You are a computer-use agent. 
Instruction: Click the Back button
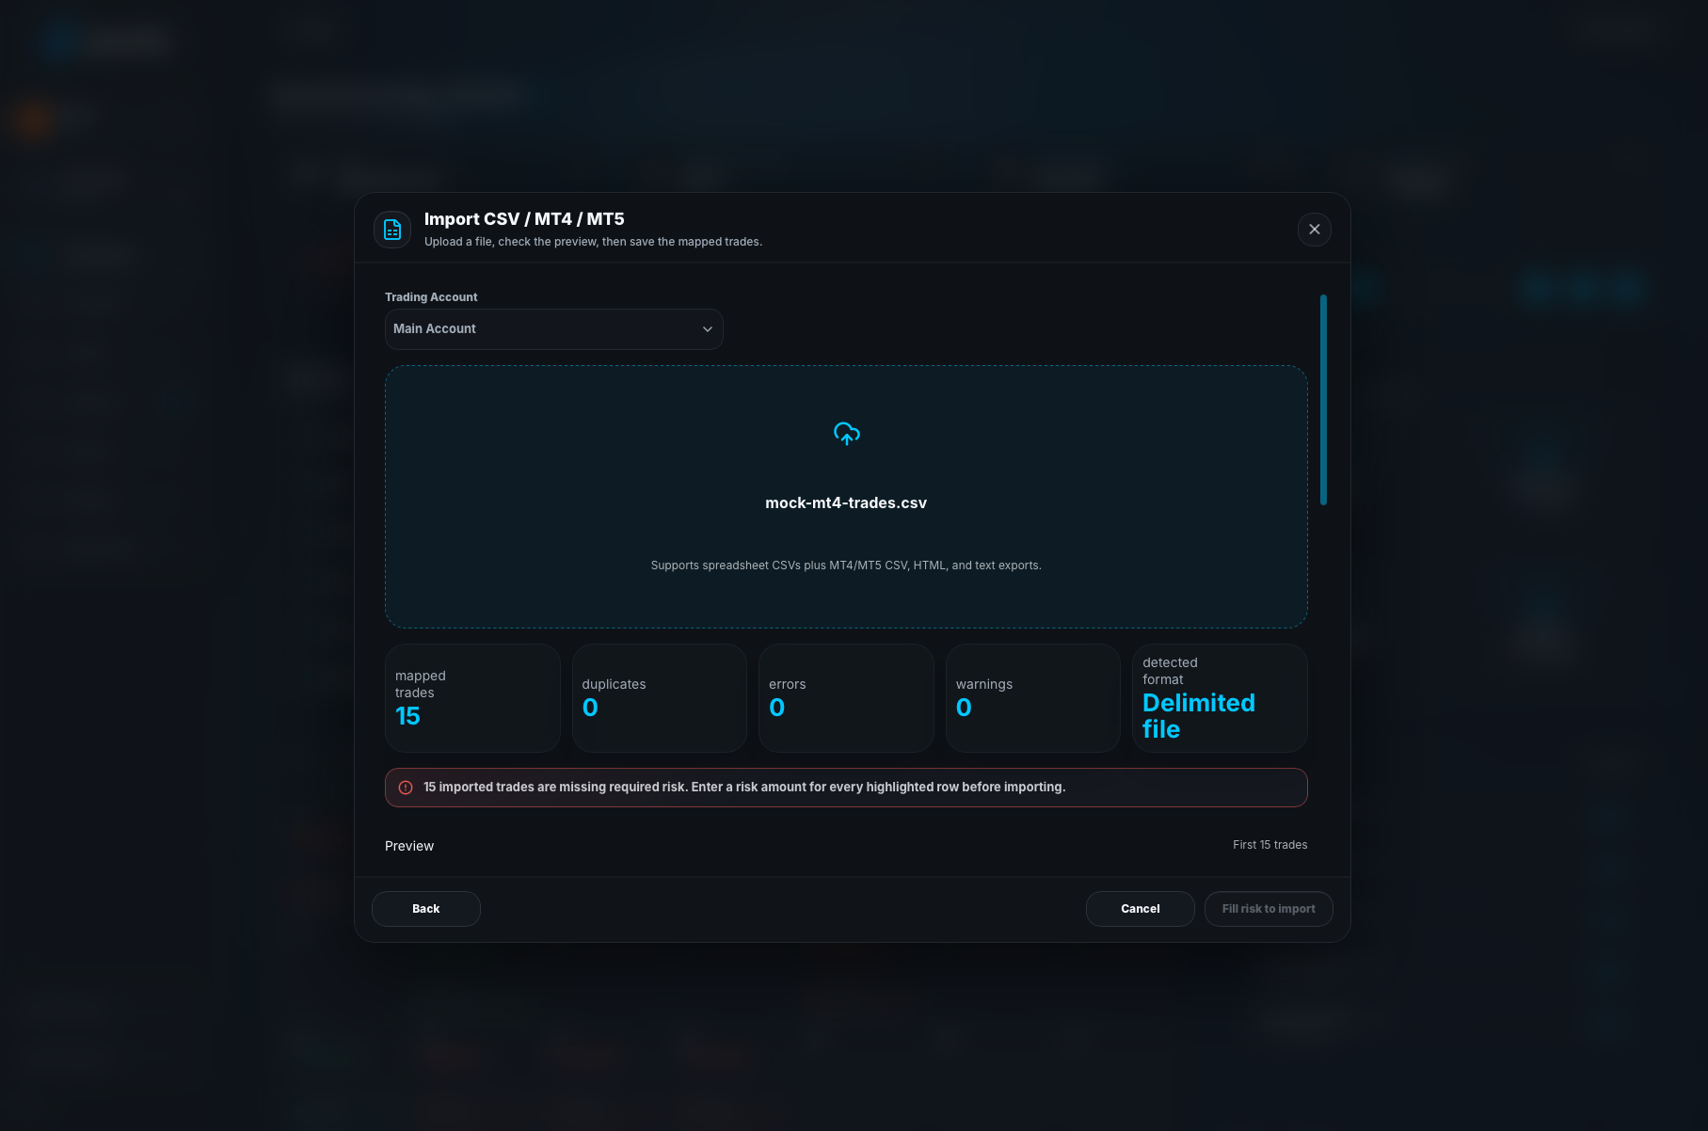(426, 909)
